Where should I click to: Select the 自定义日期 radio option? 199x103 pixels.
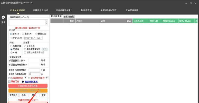pyautogui.click(x=16, y=38)
